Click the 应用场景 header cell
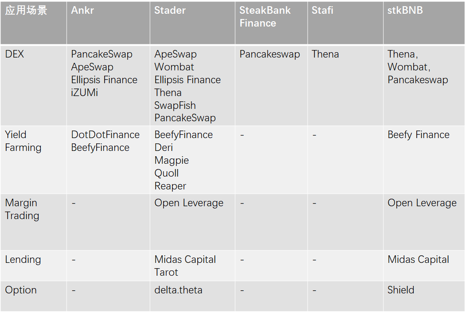 click(x=26, y=10)
